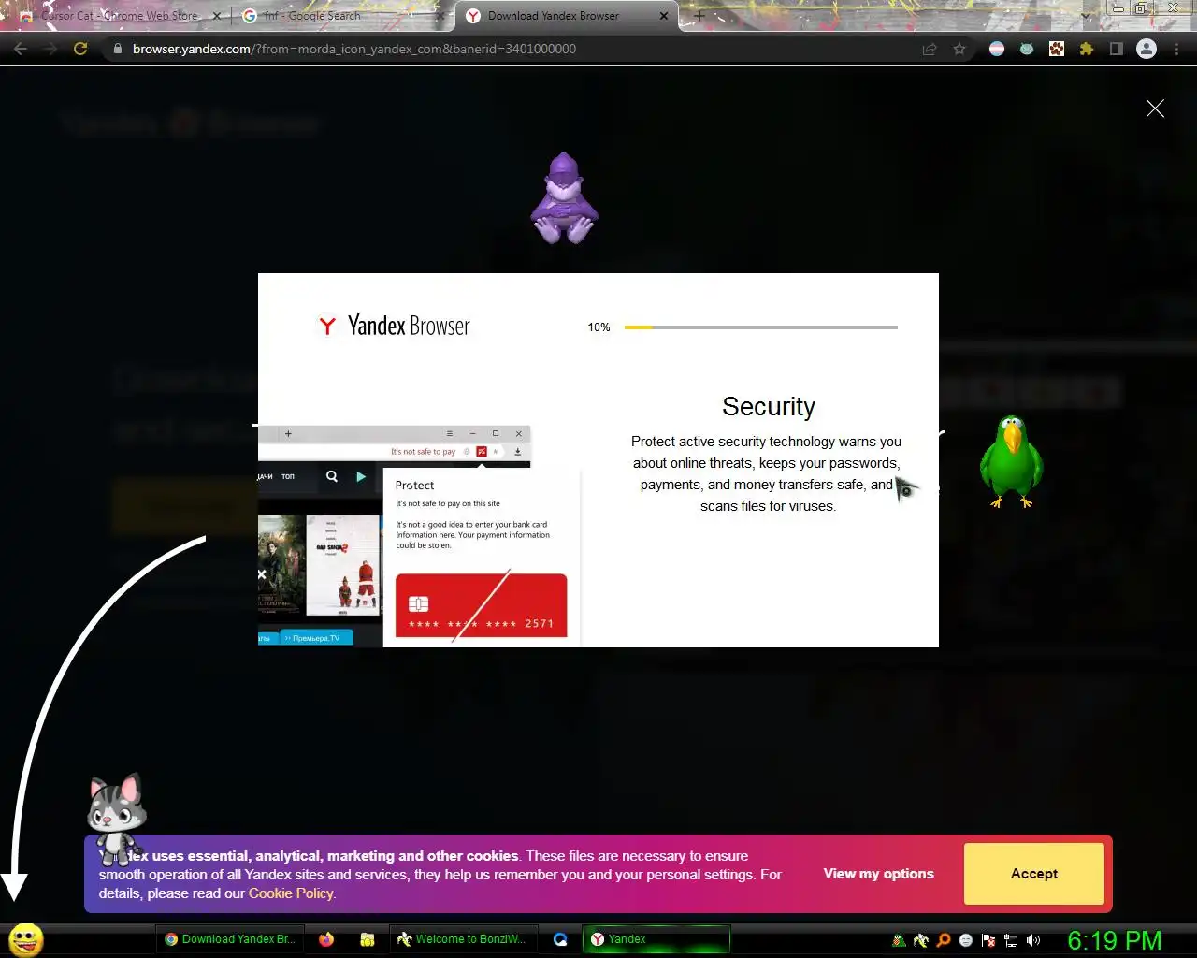The height and width of the screenshot is (958, 1197).
Task: Reload the Yandex Browser download page
Action: coord(80,49)
